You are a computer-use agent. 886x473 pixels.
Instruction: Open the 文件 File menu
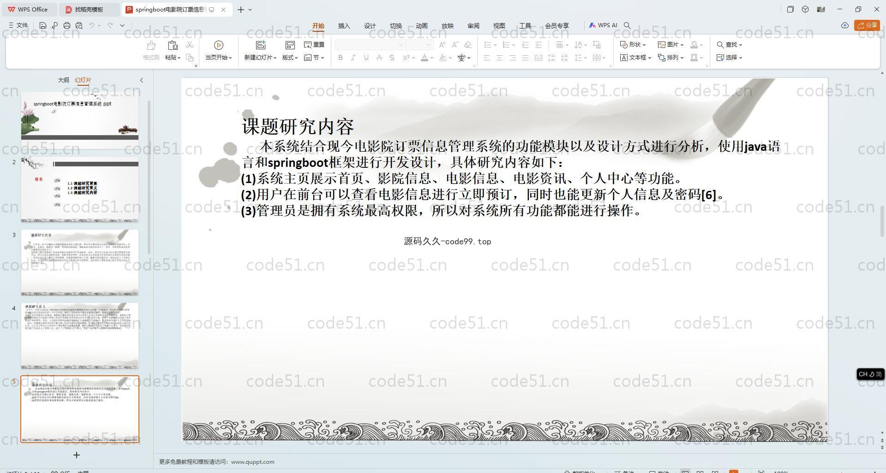[x=18, y=25]
